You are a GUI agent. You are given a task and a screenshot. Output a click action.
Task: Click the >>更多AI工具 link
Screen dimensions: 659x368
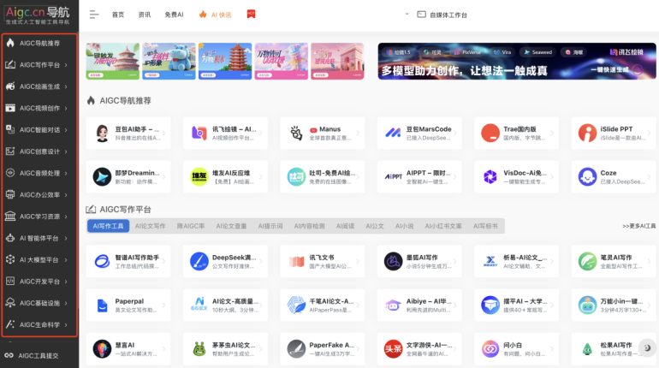638,226
